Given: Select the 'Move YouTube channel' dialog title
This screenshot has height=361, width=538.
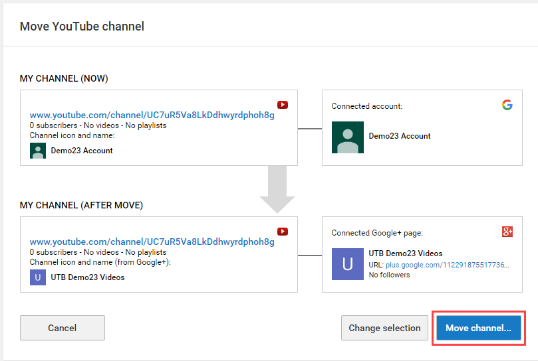Looking at the screenshot, I should (82, 27).
